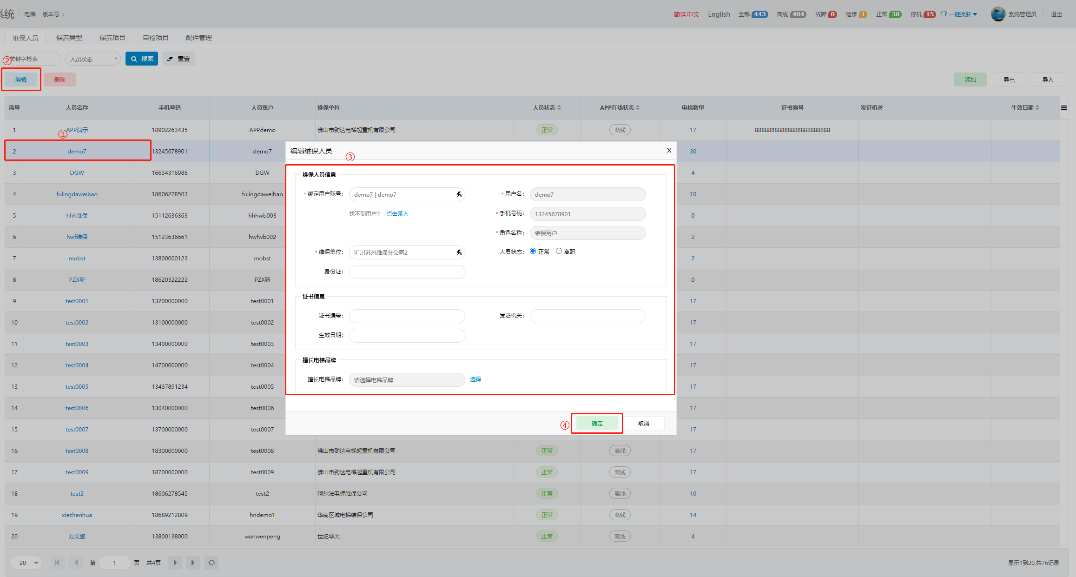The image size is (1076, 577).
Task: Switch to the 保养类型 tab
Action: point(69,38)
